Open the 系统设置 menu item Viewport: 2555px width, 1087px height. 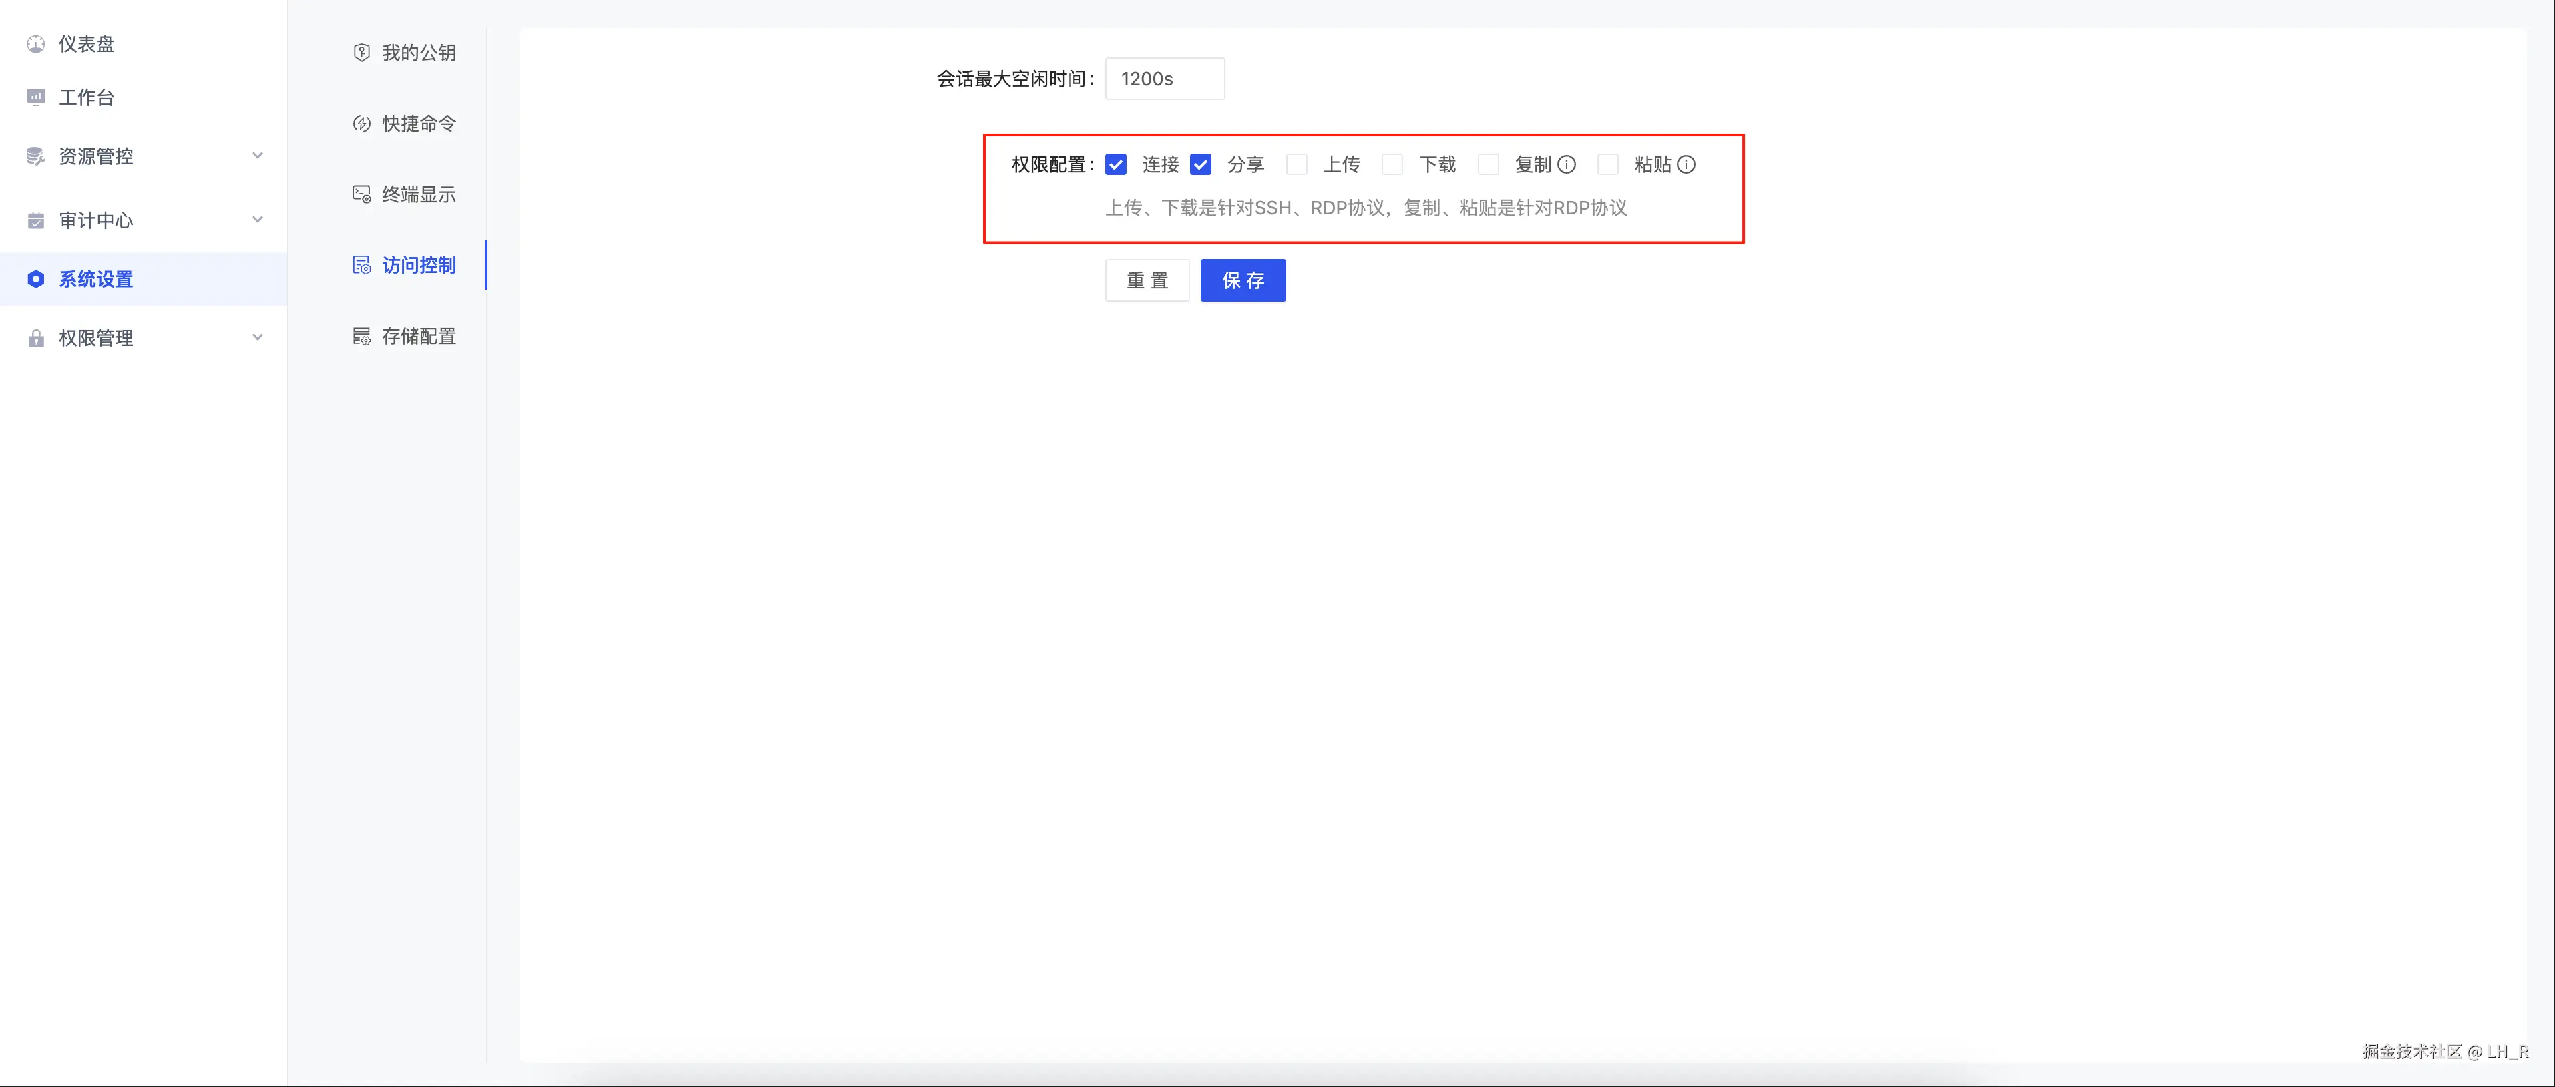tap(96, 278)
